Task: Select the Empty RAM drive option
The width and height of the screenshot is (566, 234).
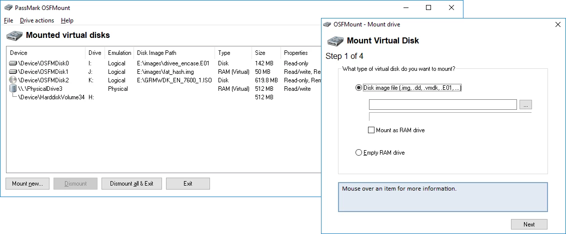Action: 358,153
